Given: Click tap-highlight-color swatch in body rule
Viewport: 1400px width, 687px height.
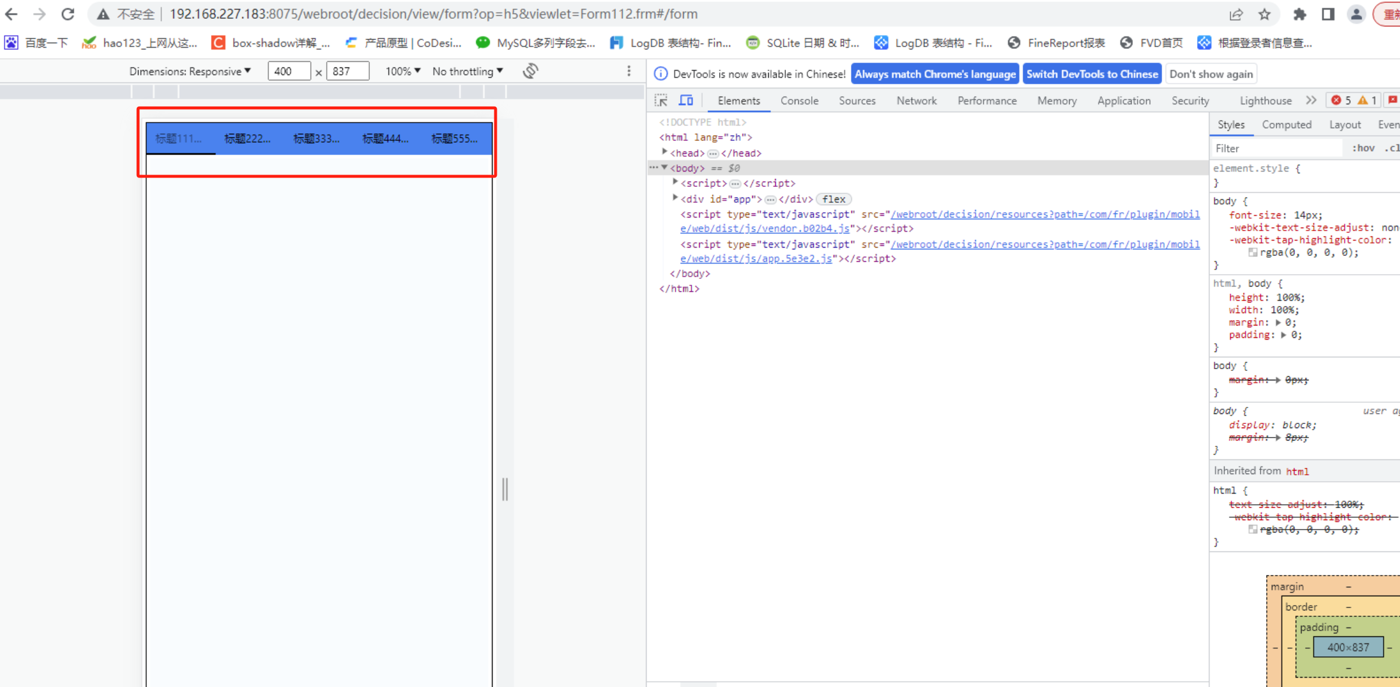Looking at the screenshot, I should point(1253,252).
